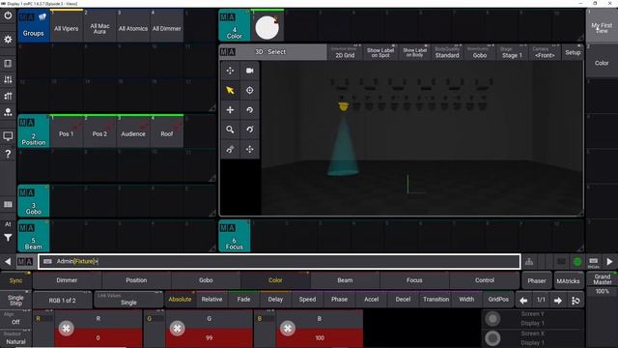
Task: Select the curved arrow rotate tool below orbit
Action: [x=249, y=130]
